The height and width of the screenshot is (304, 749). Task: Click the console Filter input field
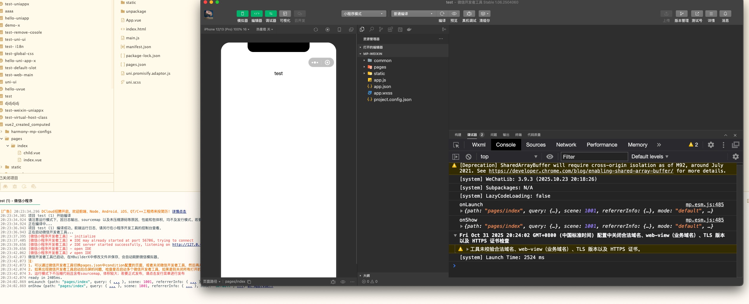pos(594,157)
